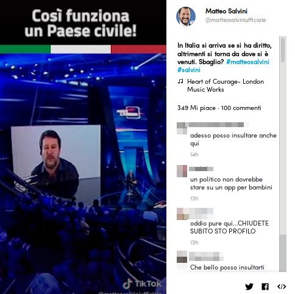The image size is (295, 294).
Task: Click the Facebook share icon
Action: (x=265, y=287)
